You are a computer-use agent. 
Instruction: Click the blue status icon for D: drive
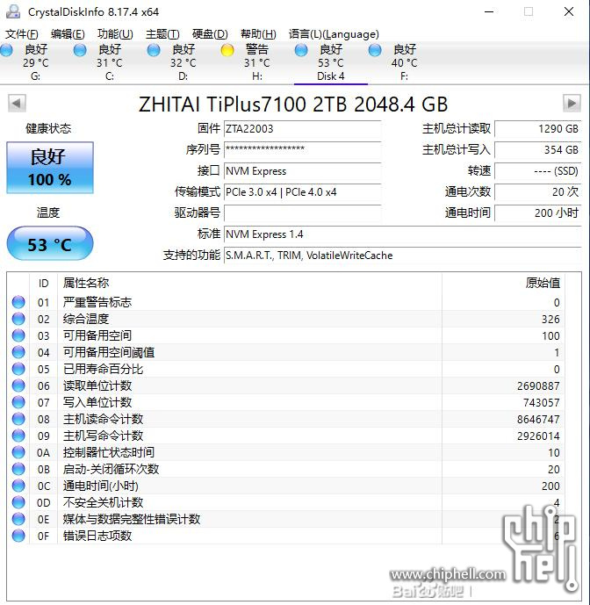click(154, 50)
